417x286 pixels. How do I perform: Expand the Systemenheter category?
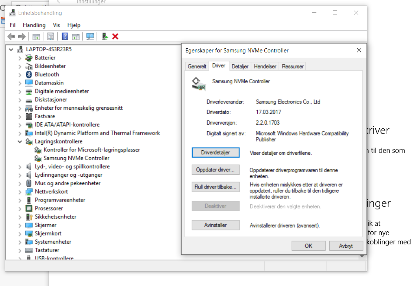20,242
